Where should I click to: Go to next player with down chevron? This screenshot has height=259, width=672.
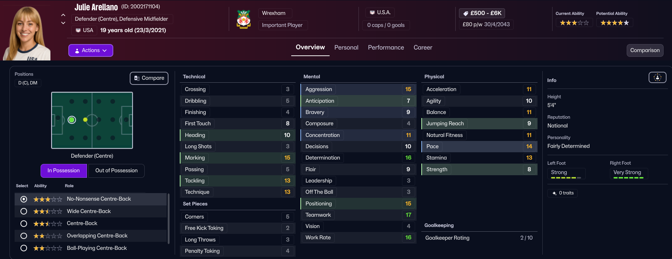pyautogui.click(x=63, y=23)
